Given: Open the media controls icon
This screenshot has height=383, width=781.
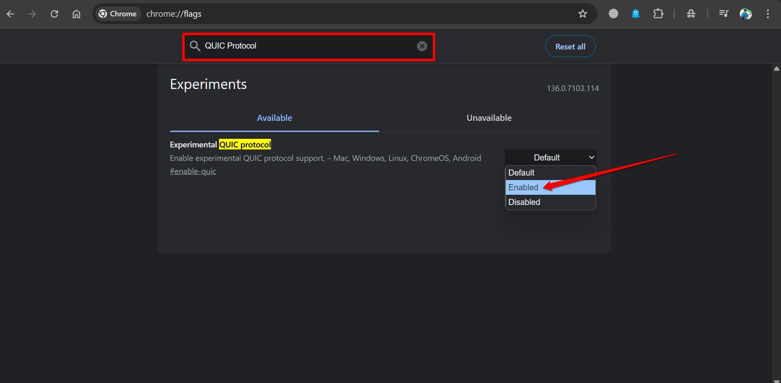Looking at the screenshot, I should 723,14.
